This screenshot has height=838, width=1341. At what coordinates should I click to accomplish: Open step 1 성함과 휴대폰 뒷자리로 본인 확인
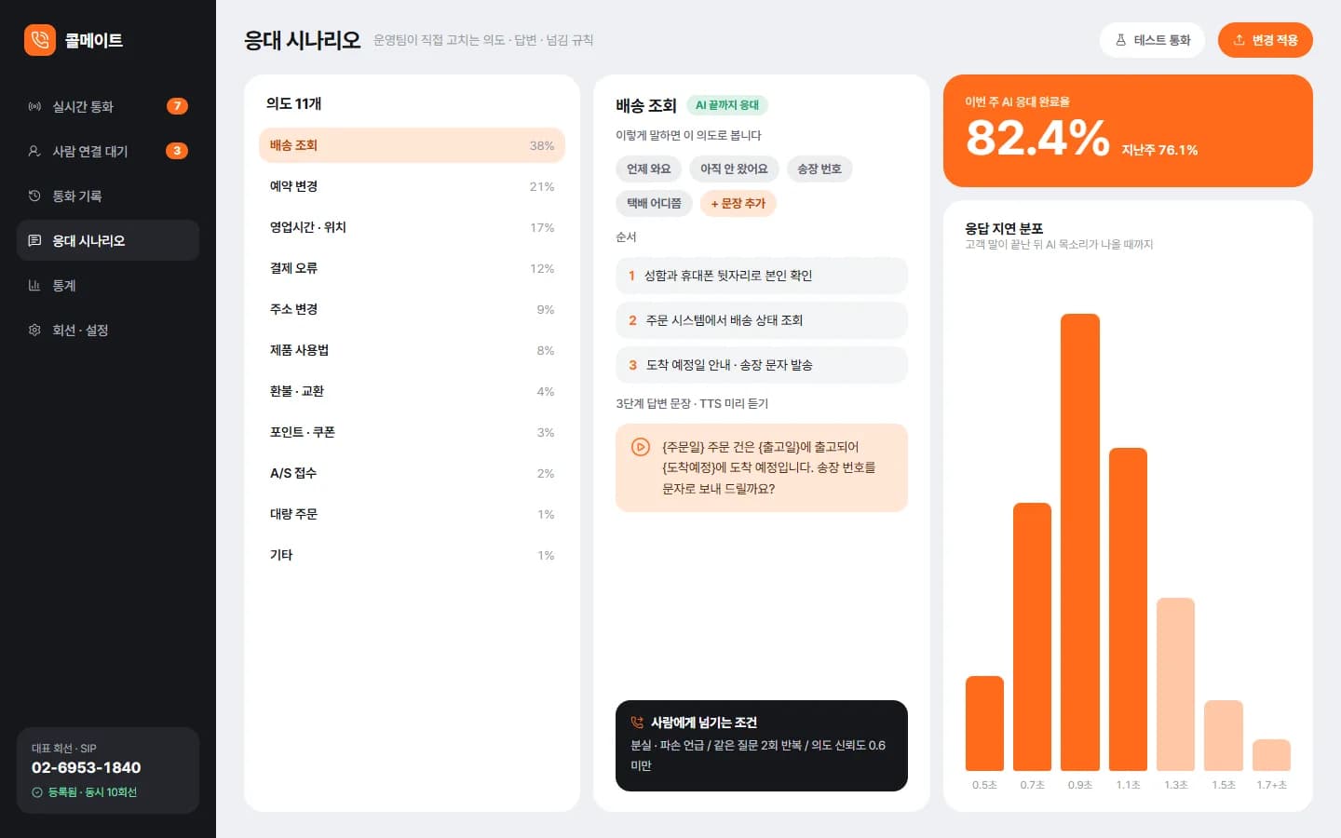coord(762,276)
